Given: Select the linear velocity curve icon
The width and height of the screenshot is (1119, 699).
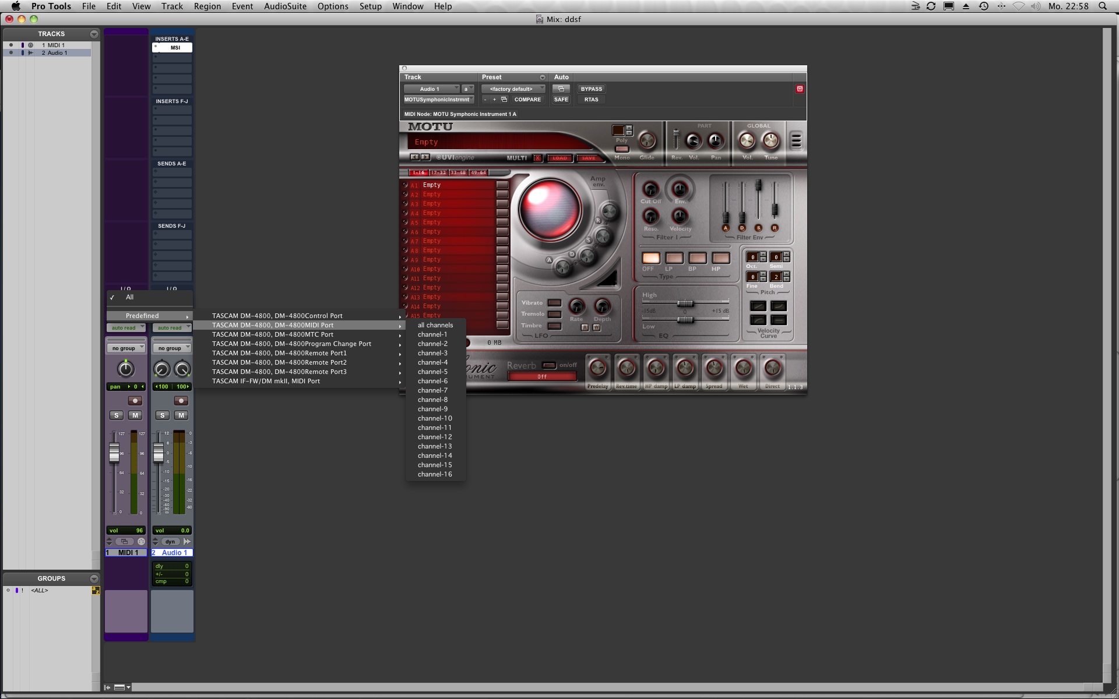Looking at the screenshot, I should tap(758, 306).
